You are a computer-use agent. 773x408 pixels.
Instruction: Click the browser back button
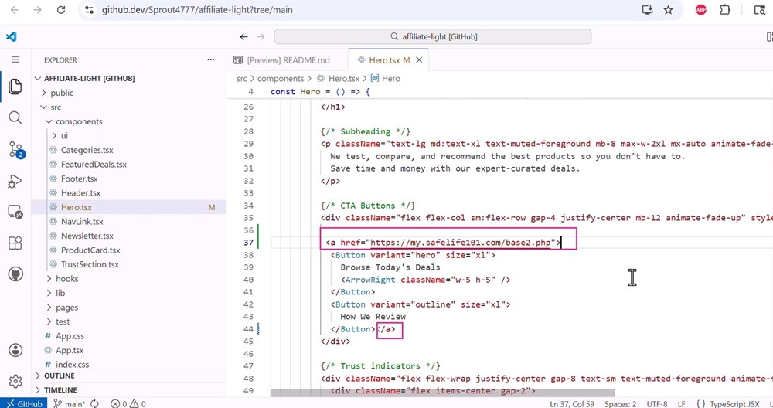(15, 10)
